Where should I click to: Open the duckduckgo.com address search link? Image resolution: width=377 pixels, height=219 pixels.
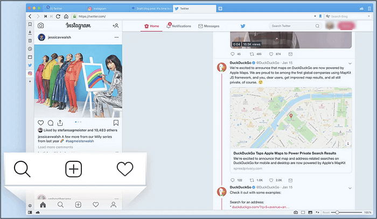(x=260, y=207)
